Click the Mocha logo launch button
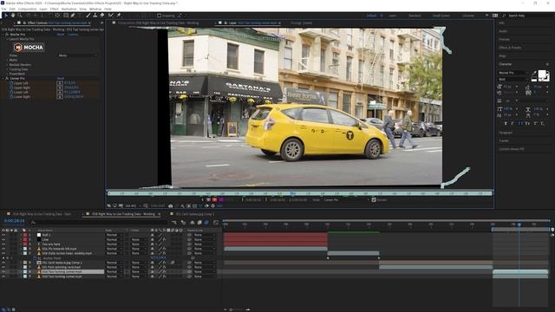The image size is (555, 312). coord(29,47)
